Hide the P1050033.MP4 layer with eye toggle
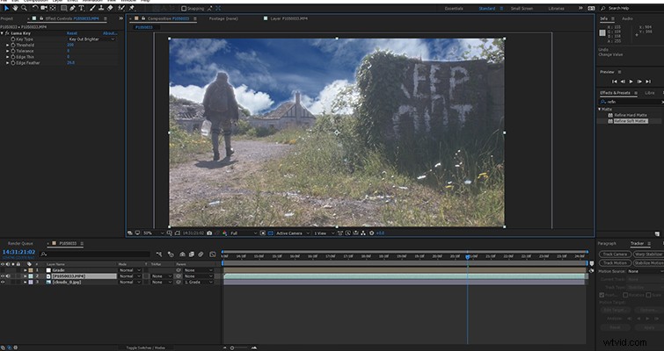The height and width of the screenshot is (351, 664). 3,276
